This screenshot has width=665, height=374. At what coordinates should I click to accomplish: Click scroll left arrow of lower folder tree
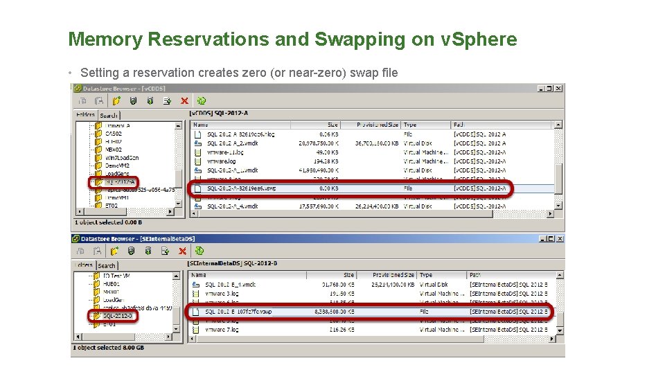pos(78,337)
